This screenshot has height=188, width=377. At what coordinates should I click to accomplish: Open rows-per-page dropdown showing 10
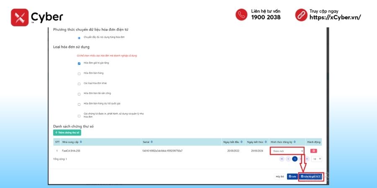[316, 159]
